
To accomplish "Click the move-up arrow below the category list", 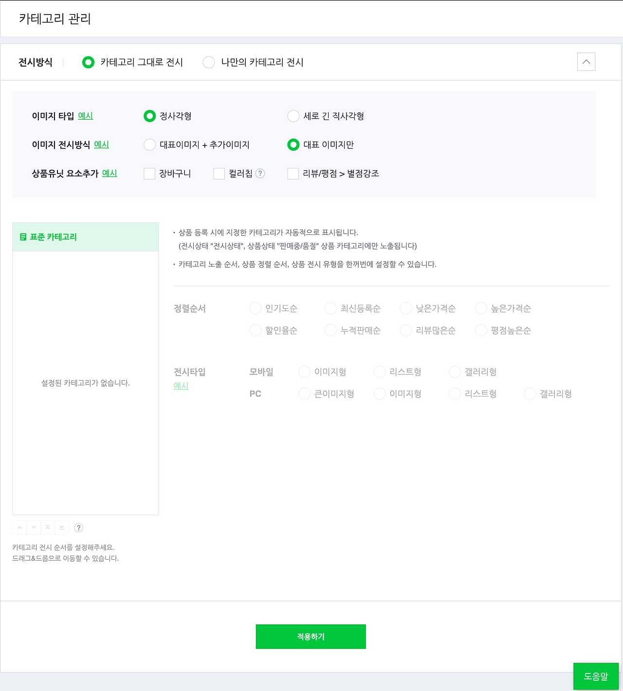I will pyautogui.click(x=19, y=527).
